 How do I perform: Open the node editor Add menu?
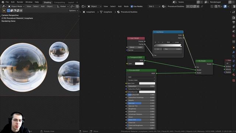pos(119,7)
